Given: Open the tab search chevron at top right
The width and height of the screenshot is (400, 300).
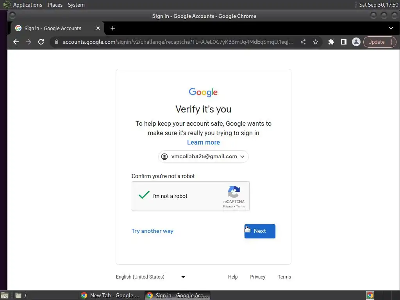Looking at the screenshot, I should 391,28.
